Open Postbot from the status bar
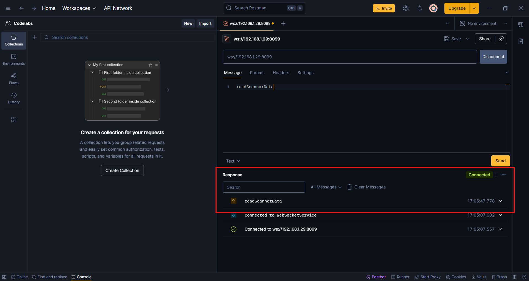 [376, 277]
